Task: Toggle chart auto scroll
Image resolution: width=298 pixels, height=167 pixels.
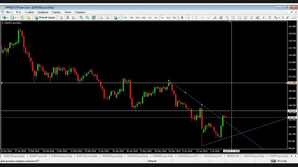Action: (x=102, y=18)
